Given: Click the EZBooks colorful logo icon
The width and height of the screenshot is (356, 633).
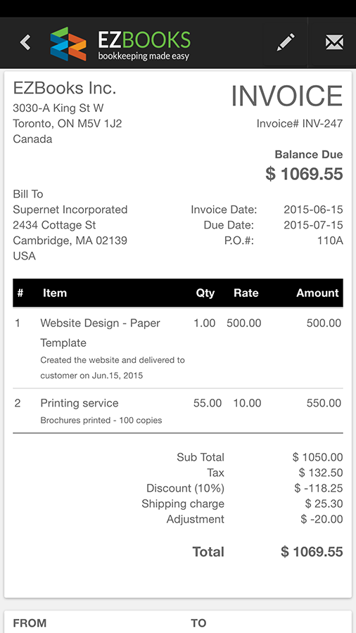Looking at the screenshot, I should click(x=68, y=44).
